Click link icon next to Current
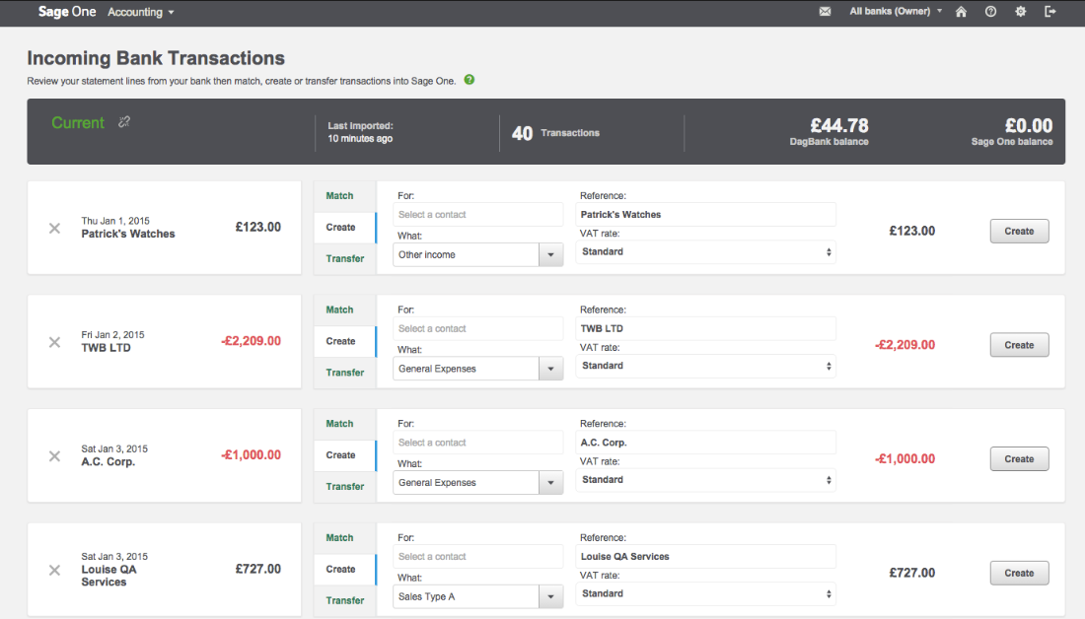Viewport: 1085px width, 619px height. point(124,122)
